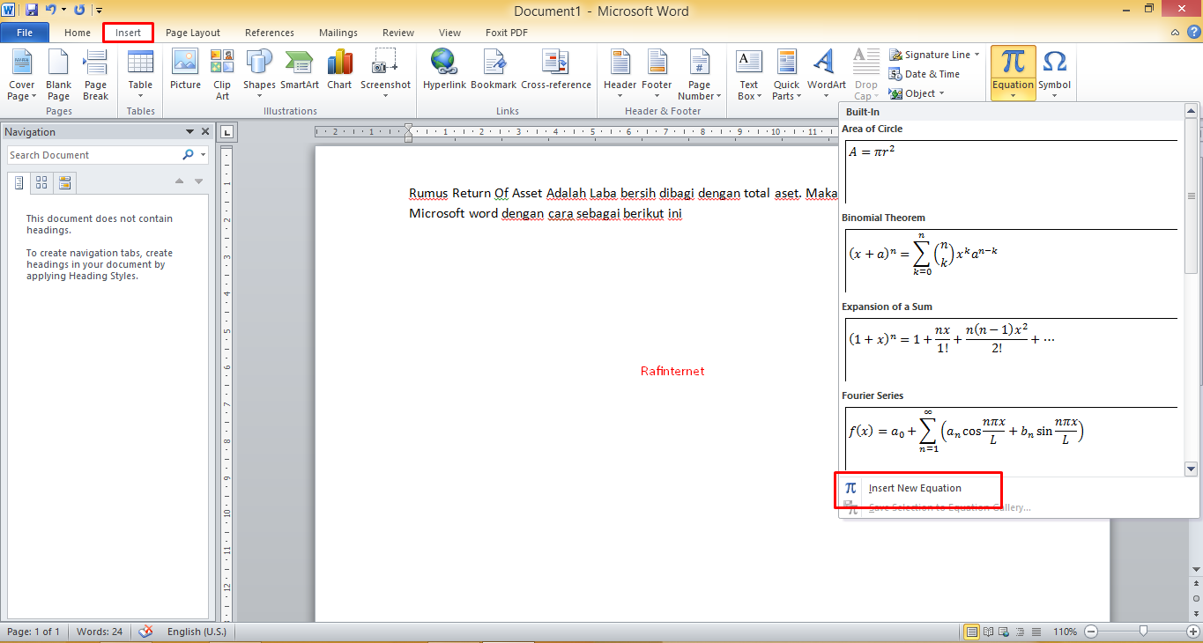Click the Redo icon in quick access toolbar
1203x643 pixels.
80,11
